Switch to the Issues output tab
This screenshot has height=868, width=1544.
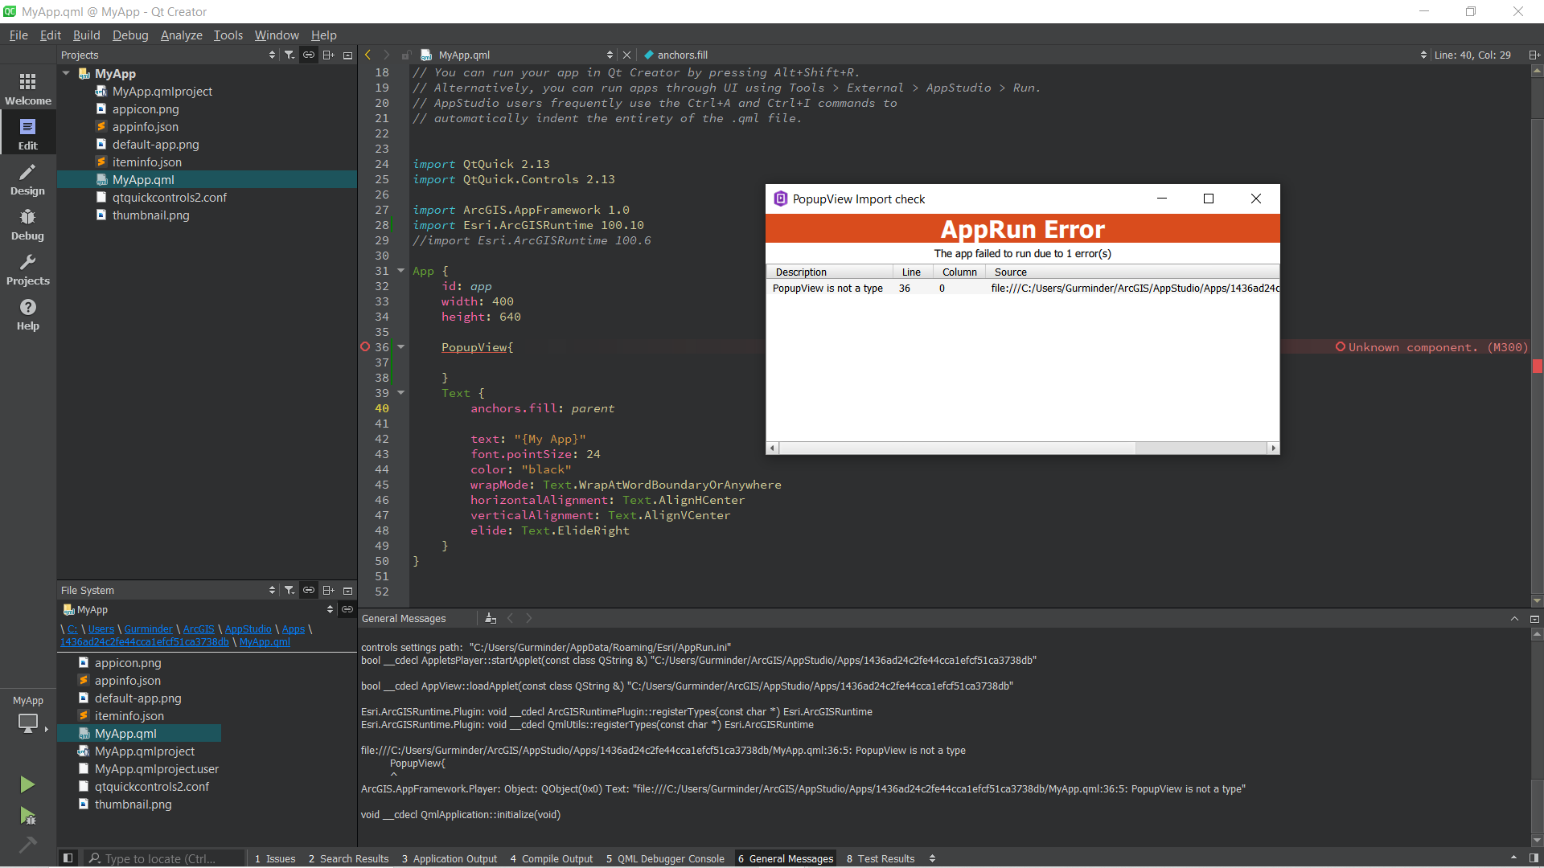[275, 858]
